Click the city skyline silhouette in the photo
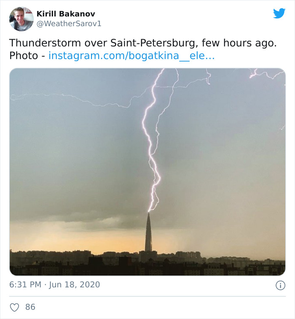The image size is (295, 319). tap(84, 264)
